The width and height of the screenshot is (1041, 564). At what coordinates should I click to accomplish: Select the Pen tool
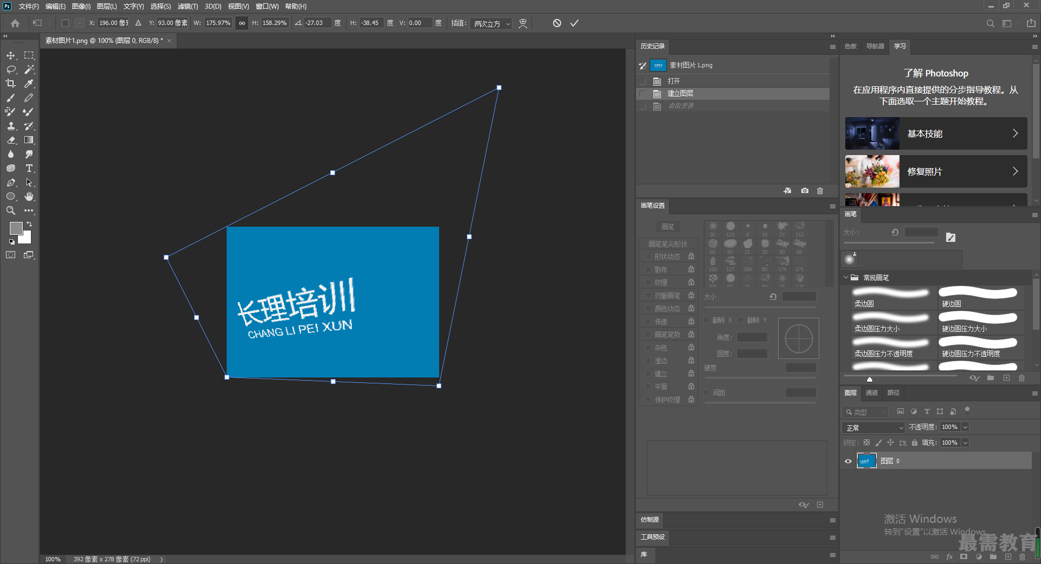[x=11, y=182]
